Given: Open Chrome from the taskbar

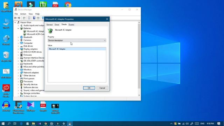Looking at the screenshot, I should 45,124.
